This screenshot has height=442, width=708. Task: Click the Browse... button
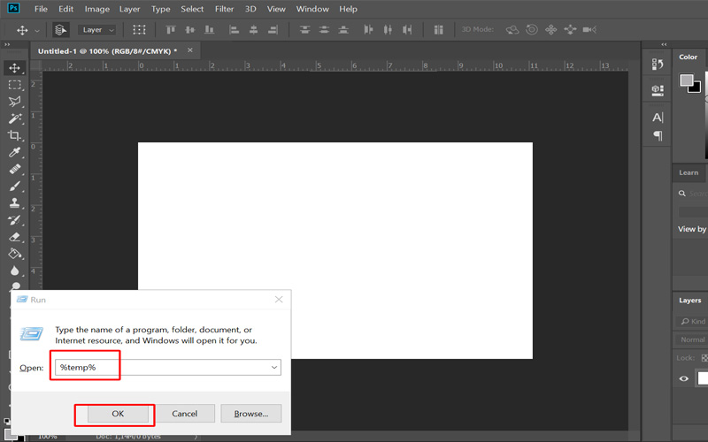pos(250,414)
